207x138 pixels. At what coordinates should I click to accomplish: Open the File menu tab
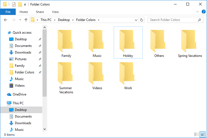8,12
